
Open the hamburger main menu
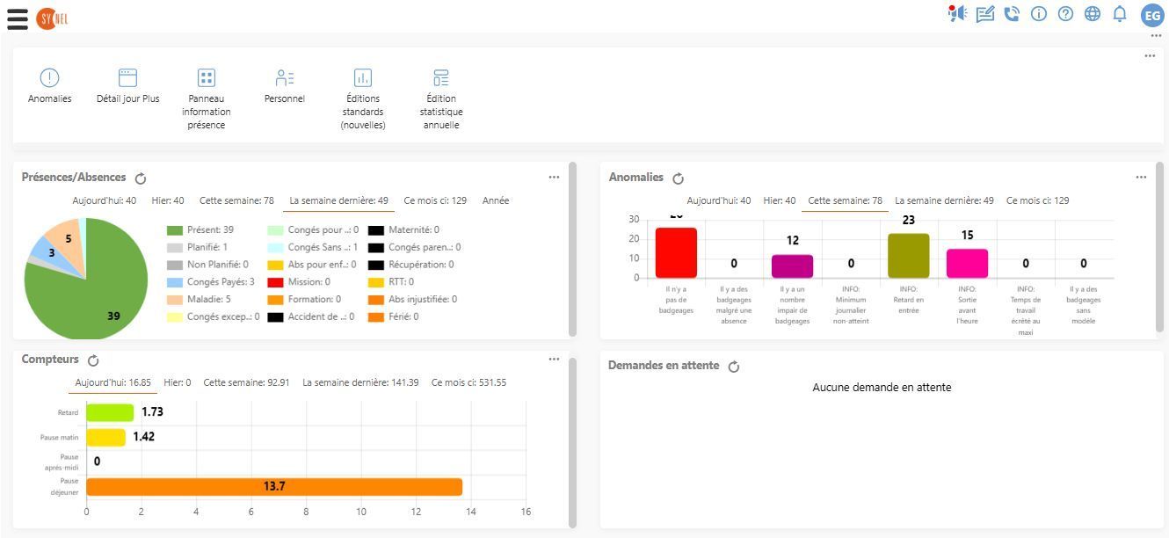(18, 18)
